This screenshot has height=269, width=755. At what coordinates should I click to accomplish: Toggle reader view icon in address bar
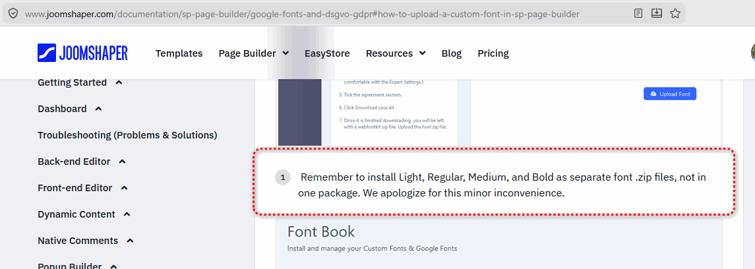coord(638,13)
